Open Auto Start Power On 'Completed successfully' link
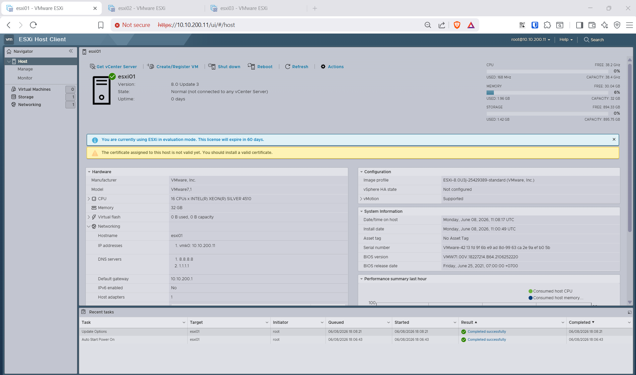 (487, 339)
